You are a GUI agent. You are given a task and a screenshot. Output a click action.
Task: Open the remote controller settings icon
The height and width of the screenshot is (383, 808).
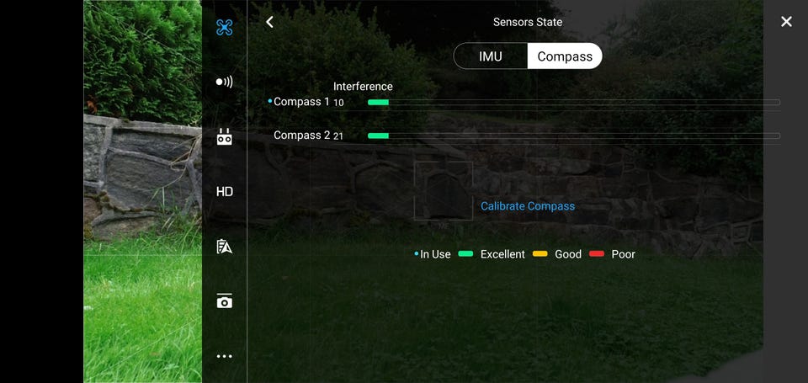(x=224, y=136)
